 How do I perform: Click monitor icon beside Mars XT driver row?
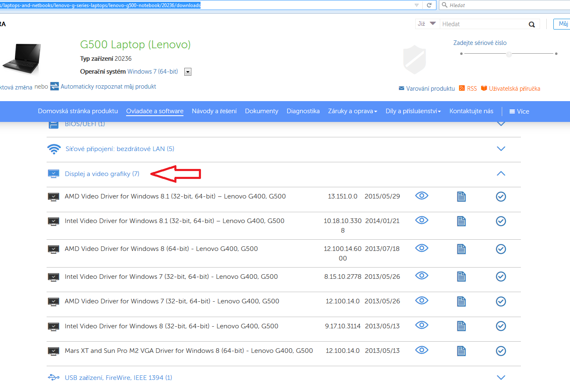coord(53,351)
